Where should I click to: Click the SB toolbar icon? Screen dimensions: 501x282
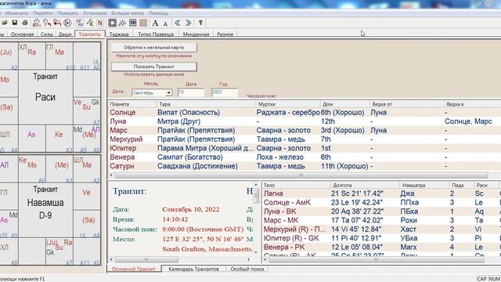(x=133, y=23)
